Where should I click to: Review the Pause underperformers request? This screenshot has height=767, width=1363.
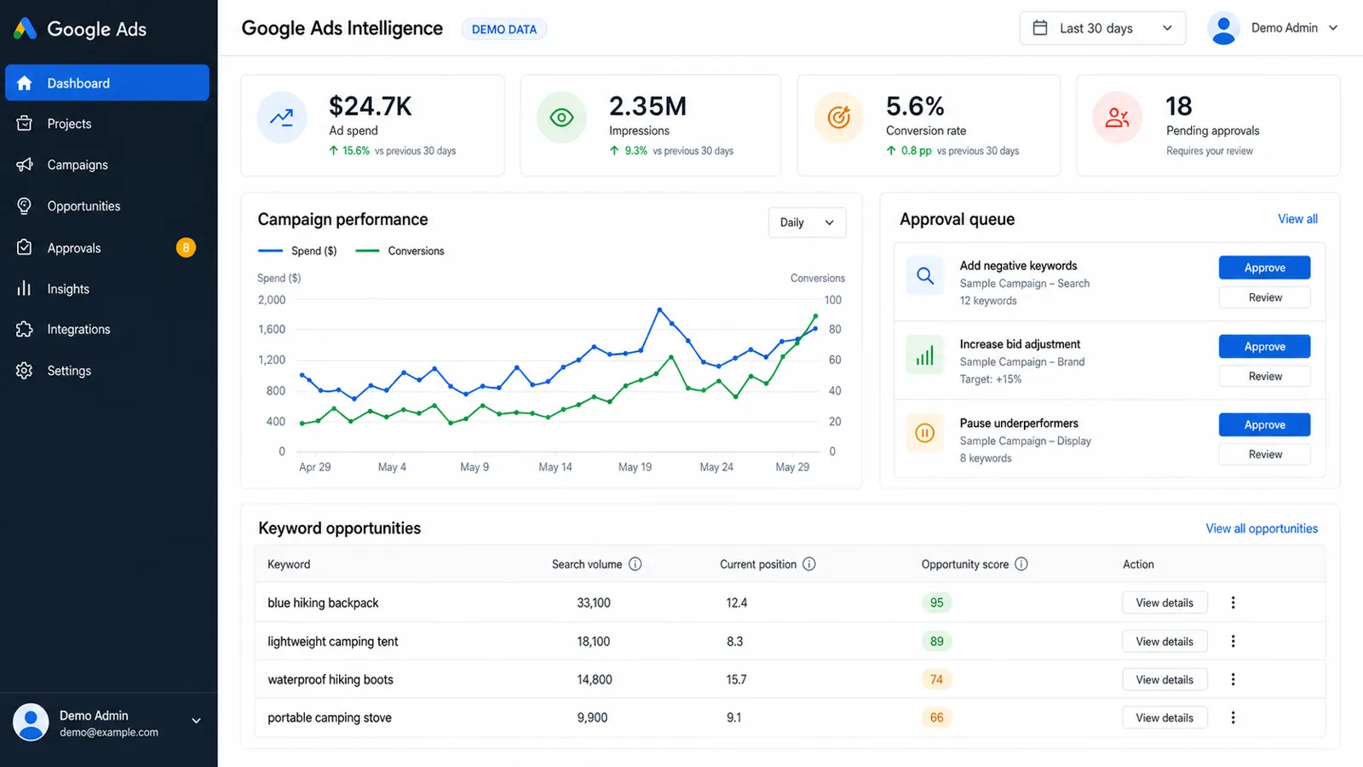(x=1264, y=454)
